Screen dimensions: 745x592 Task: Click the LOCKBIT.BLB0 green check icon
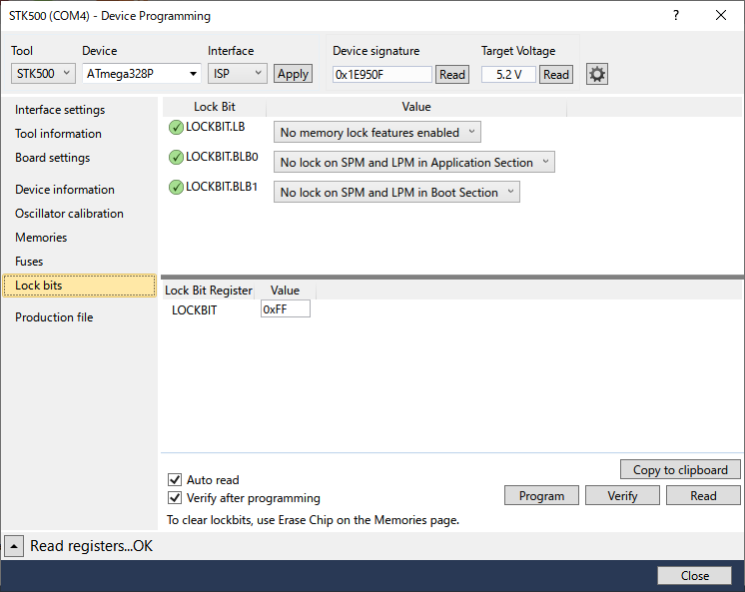176,158
